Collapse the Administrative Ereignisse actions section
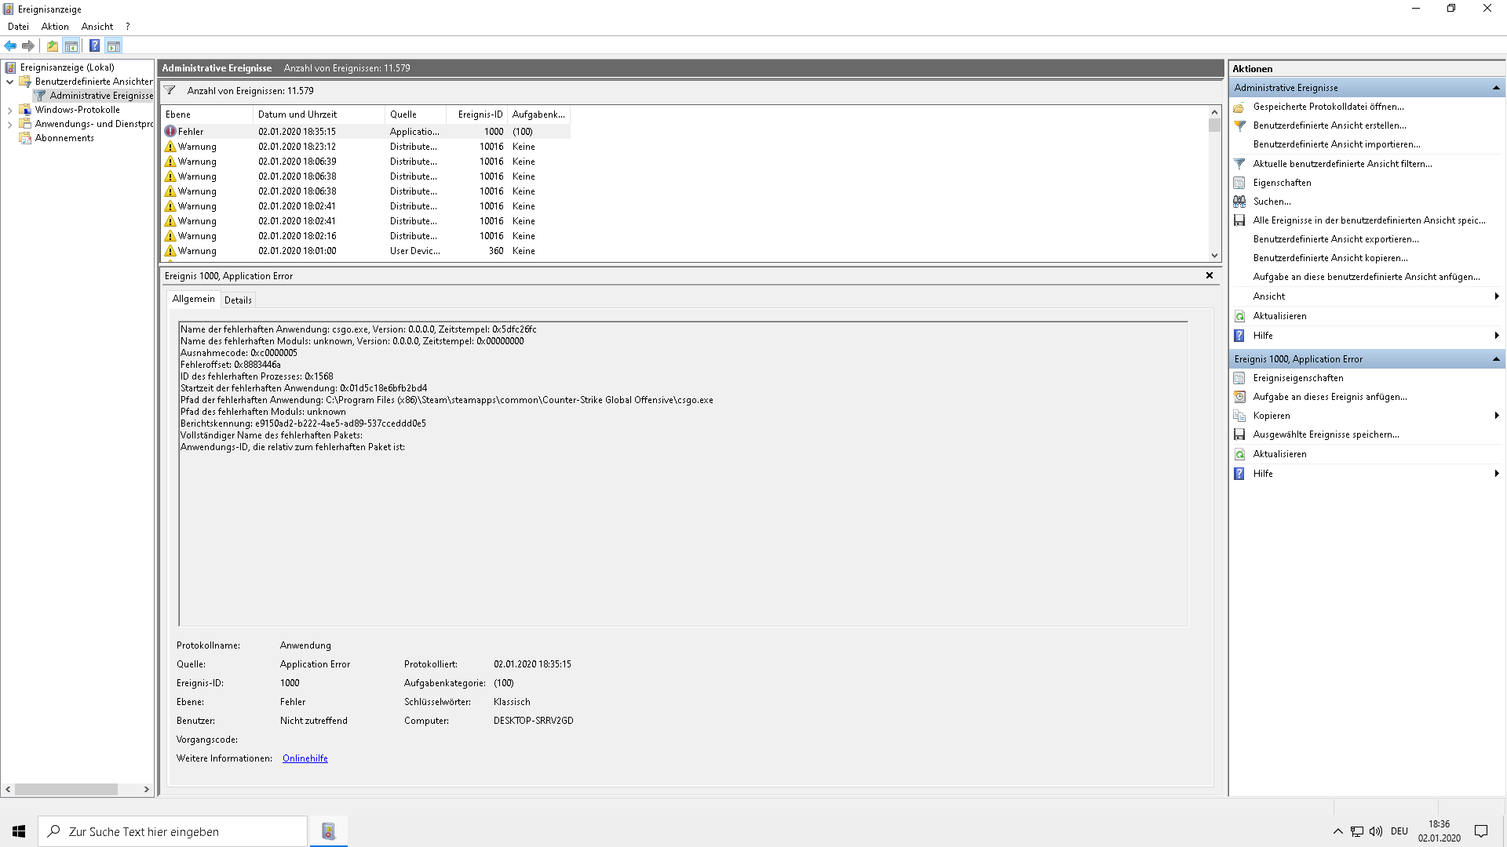The height and width of the screenshot is (847, 1507). (x=1498, y=87)
